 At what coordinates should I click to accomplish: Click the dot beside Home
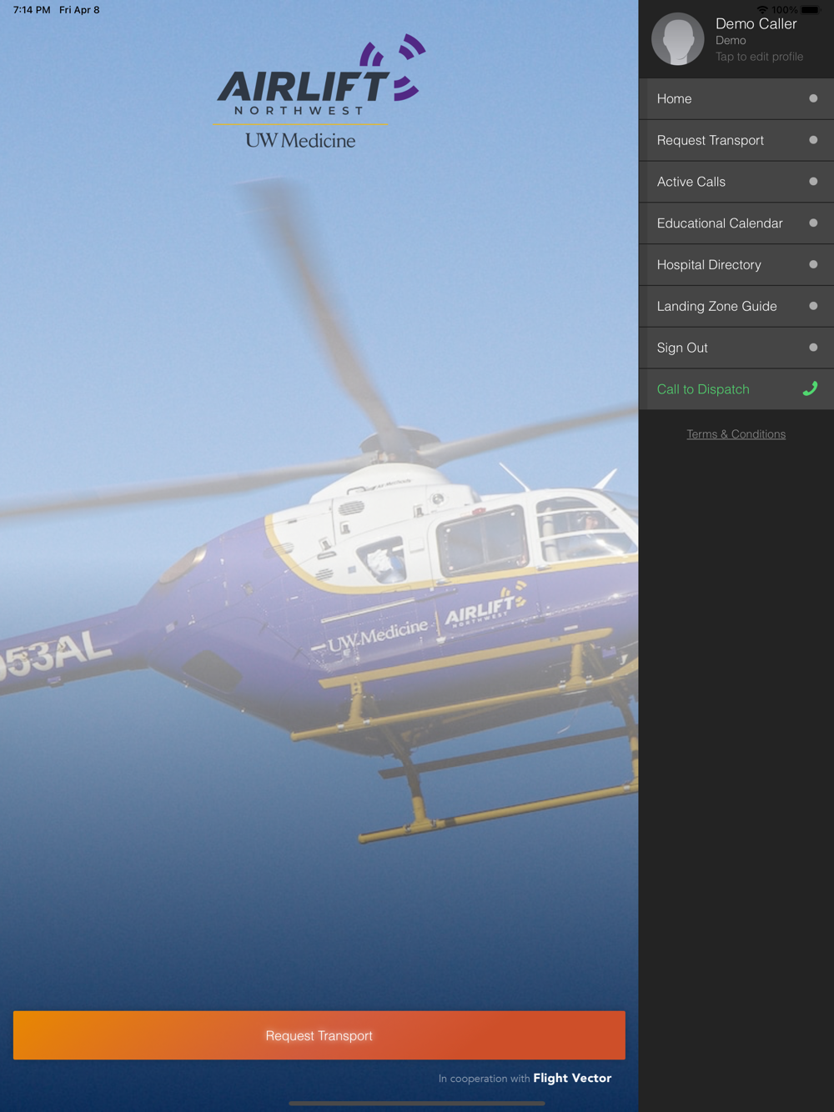(813, 98)
